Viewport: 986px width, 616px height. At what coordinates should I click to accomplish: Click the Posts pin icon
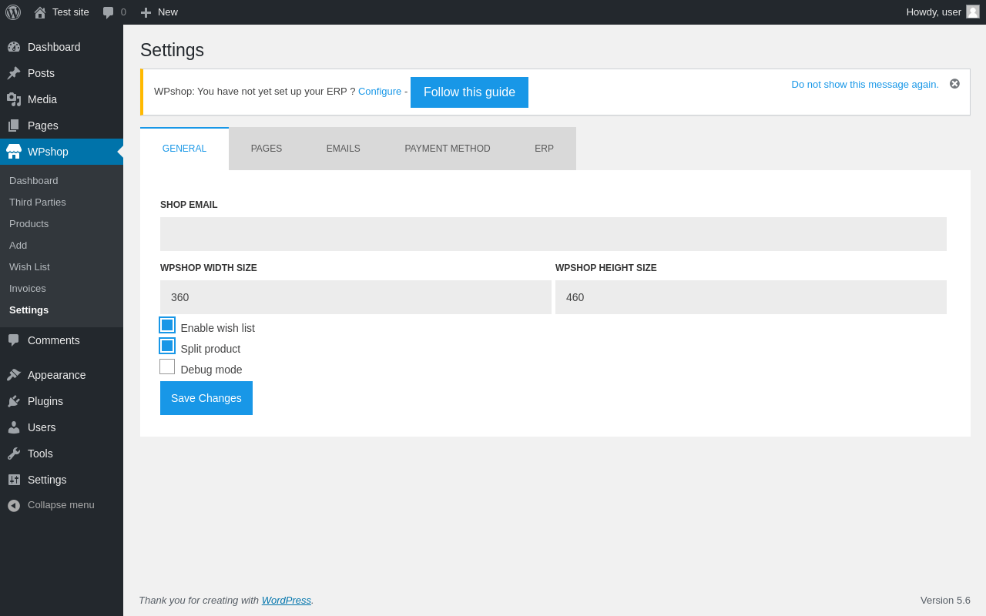tap(14, 73)
